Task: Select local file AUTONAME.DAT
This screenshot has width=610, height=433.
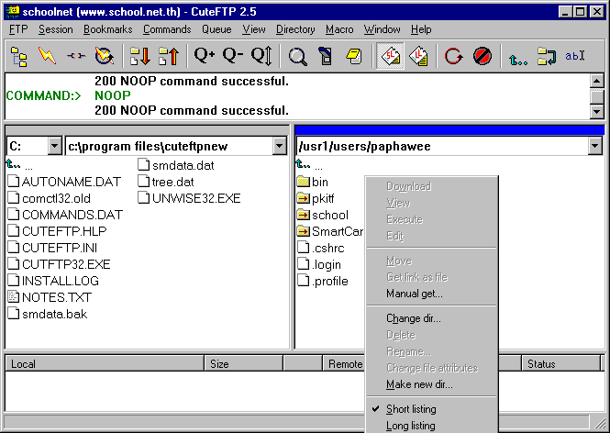Action: (64, 182)
